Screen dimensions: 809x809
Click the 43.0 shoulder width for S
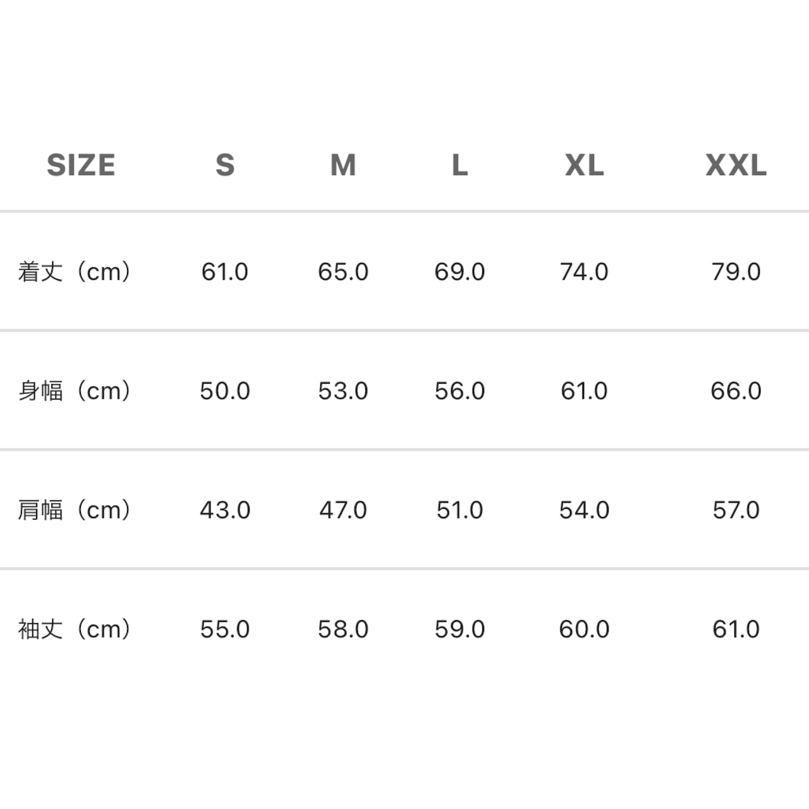pos(225,510)
